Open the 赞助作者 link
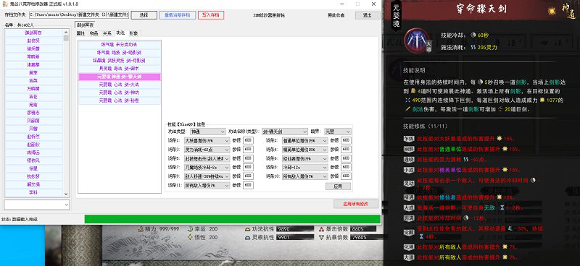 click(x=336, y=15)
